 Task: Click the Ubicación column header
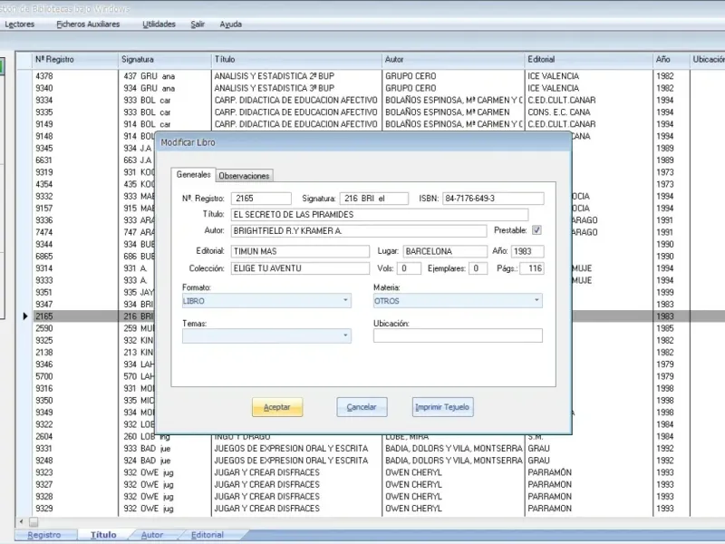click(x=708, y=59)
